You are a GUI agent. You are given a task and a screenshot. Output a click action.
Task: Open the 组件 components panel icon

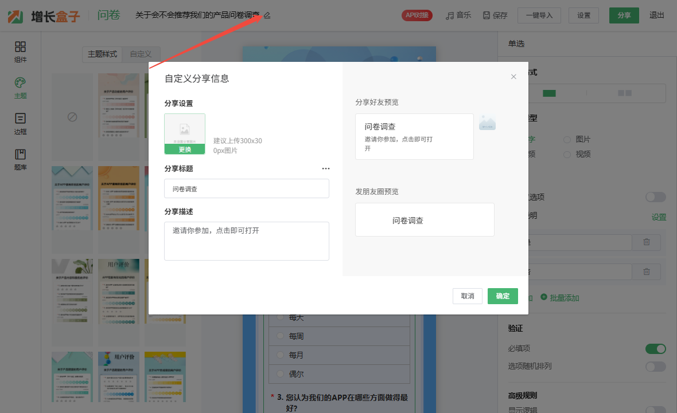coord(20,47)
